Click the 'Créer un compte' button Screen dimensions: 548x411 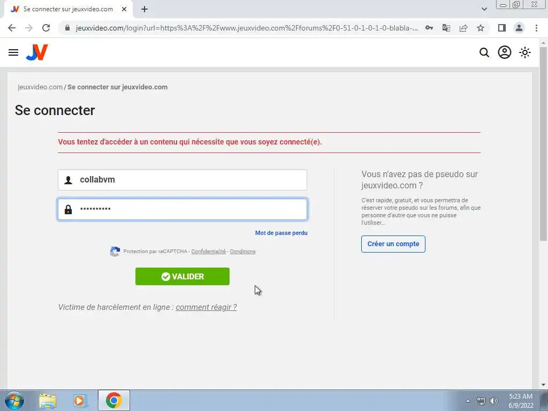[393, 244]
